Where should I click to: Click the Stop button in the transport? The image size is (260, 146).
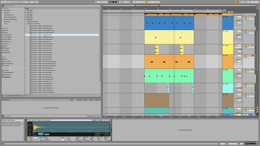(x=113, y=2)
